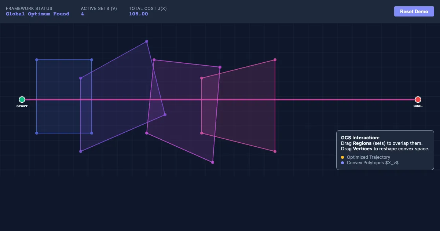Screen dimensions: 440x231
Task: Click the purple Convex Polytopes legend dot
Action: [x=342, y=163]
